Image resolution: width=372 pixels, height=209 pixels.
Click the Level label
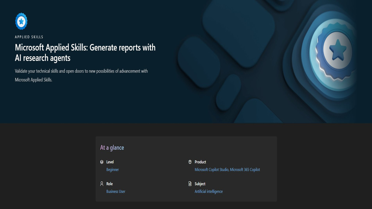(x=110, y=162)
